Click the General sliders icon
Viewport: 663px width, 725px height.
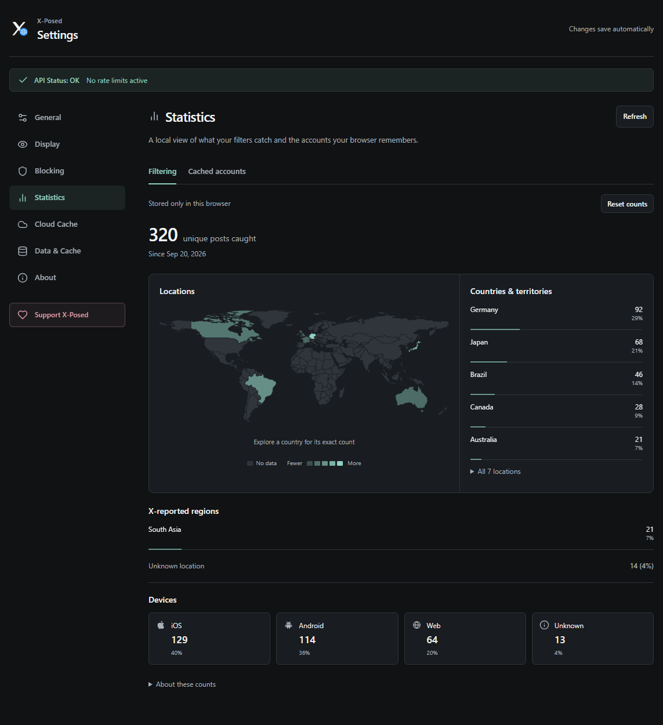(x=23, y=118)
